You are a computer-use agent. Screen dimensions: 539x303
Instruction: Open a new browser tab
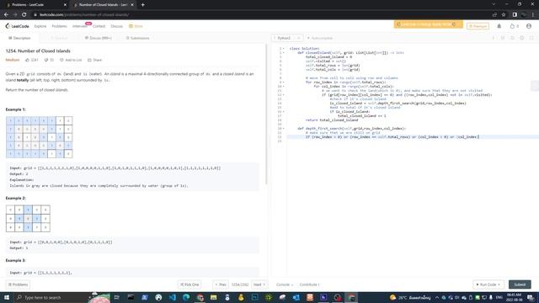pyautogui.click(x=142, y=5)
